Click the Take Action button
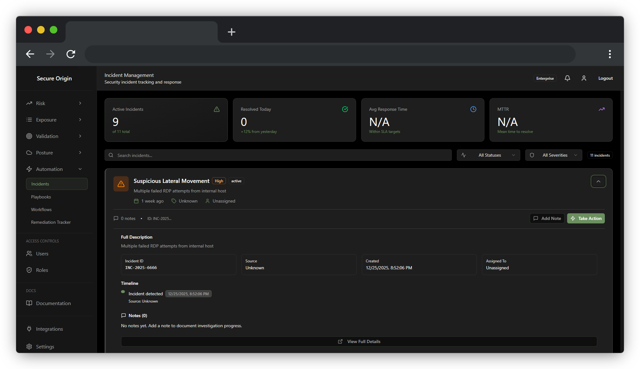The image size is (640, 369). (x=586, y=218)
